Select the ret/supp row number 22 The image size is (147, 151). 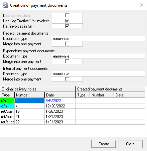[x=29, y=122]
